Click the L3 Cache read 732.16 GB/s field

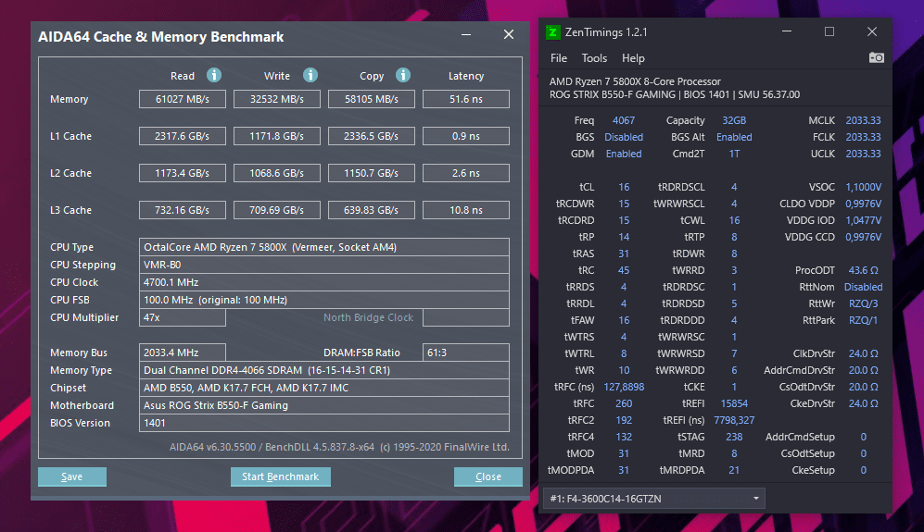[182, 210]
